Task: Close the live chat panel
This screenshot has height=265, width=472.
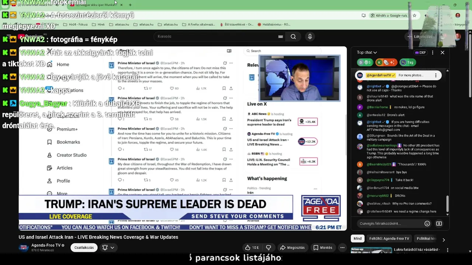Action: coord(442,53)
